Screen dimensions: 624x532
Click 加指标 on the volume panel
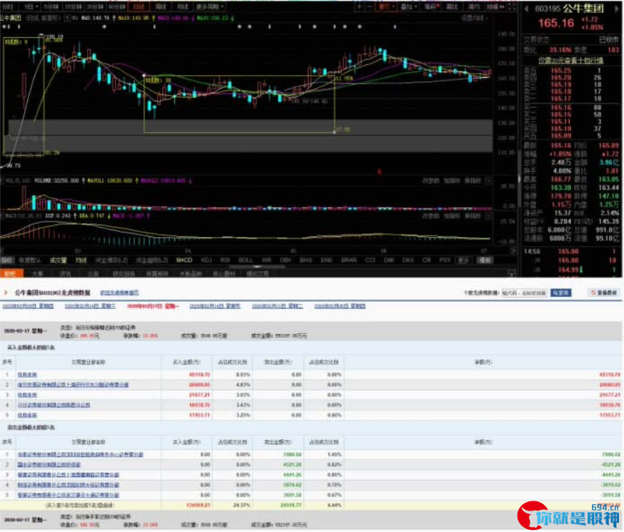(452, 181)
